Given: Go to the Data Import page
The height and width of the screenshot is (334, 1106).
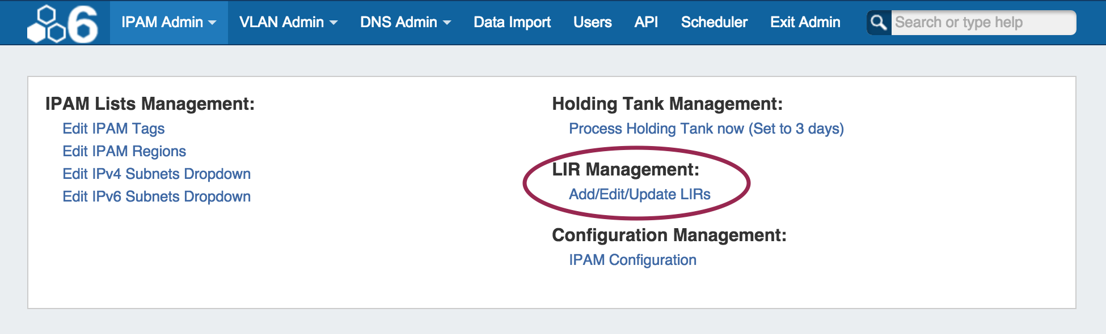Looking at the screenshot, I should click(512, 22).
